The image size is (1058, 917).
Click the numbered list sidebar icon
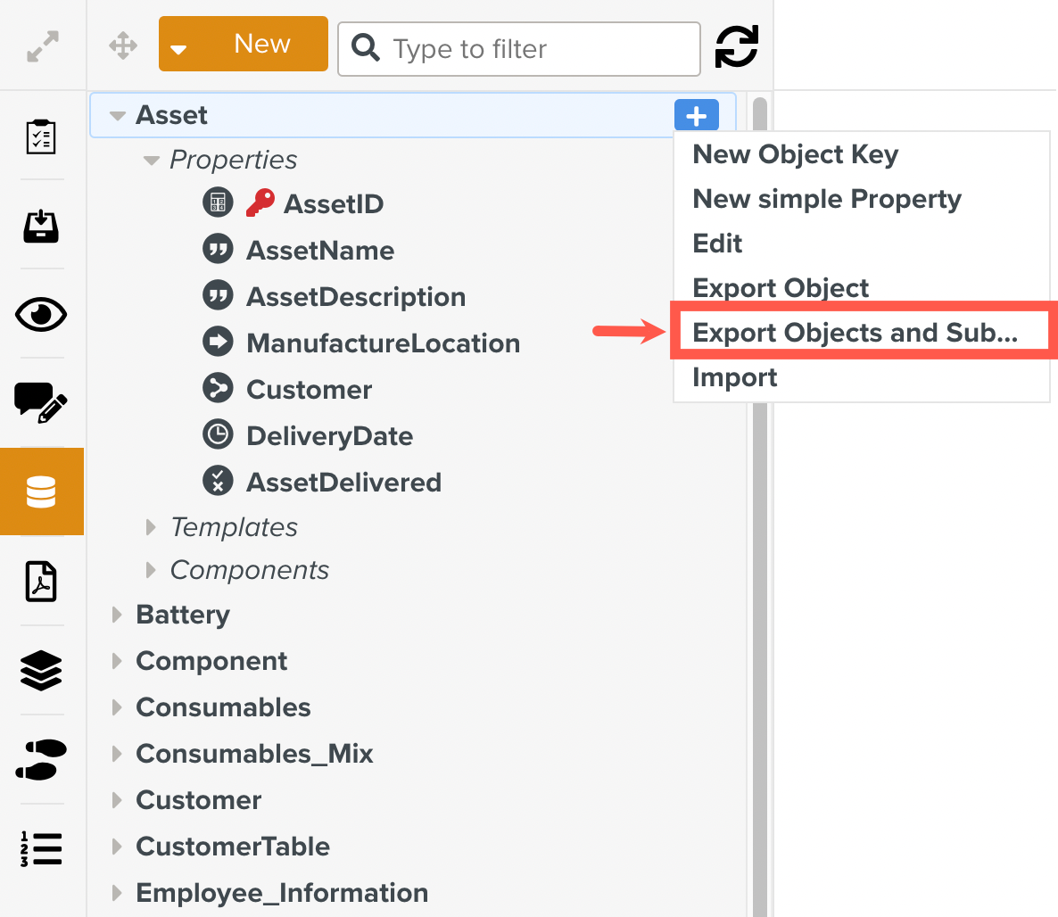point(42,848)
